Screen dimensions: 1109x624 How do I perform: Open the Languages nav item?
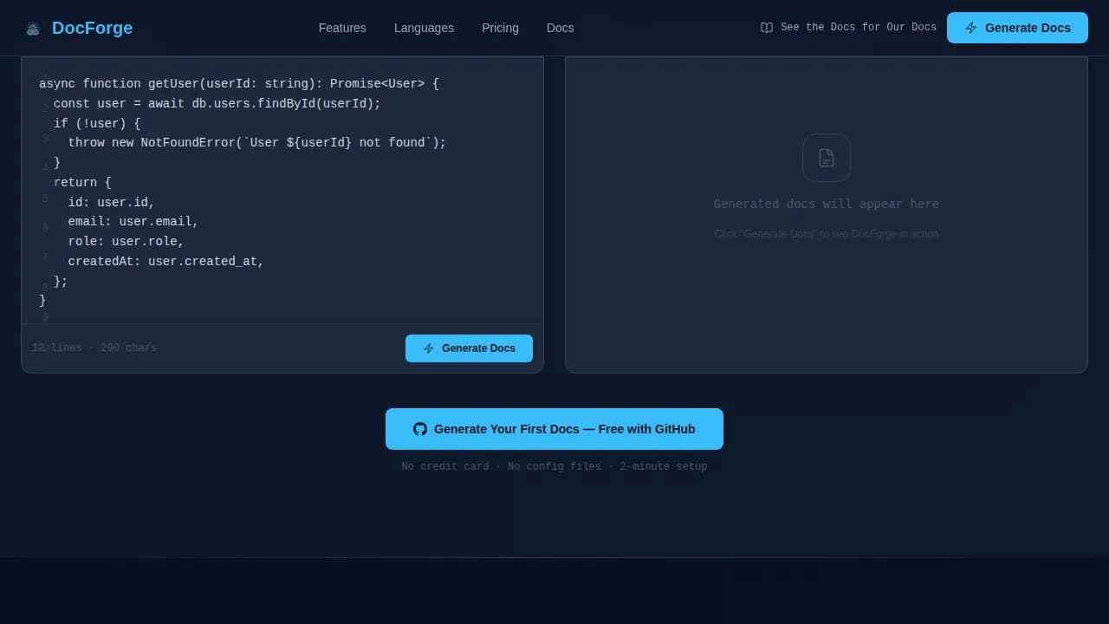tap(424, 28)
